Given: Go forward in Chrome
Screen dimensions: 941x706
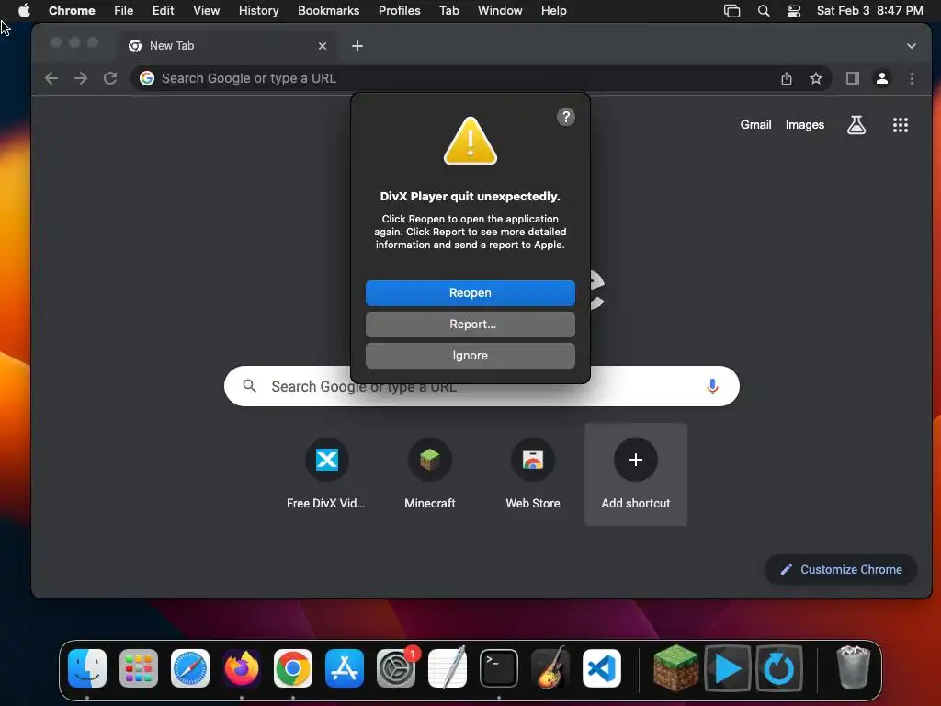Looking at the screenshot, I should pos(81,78).
